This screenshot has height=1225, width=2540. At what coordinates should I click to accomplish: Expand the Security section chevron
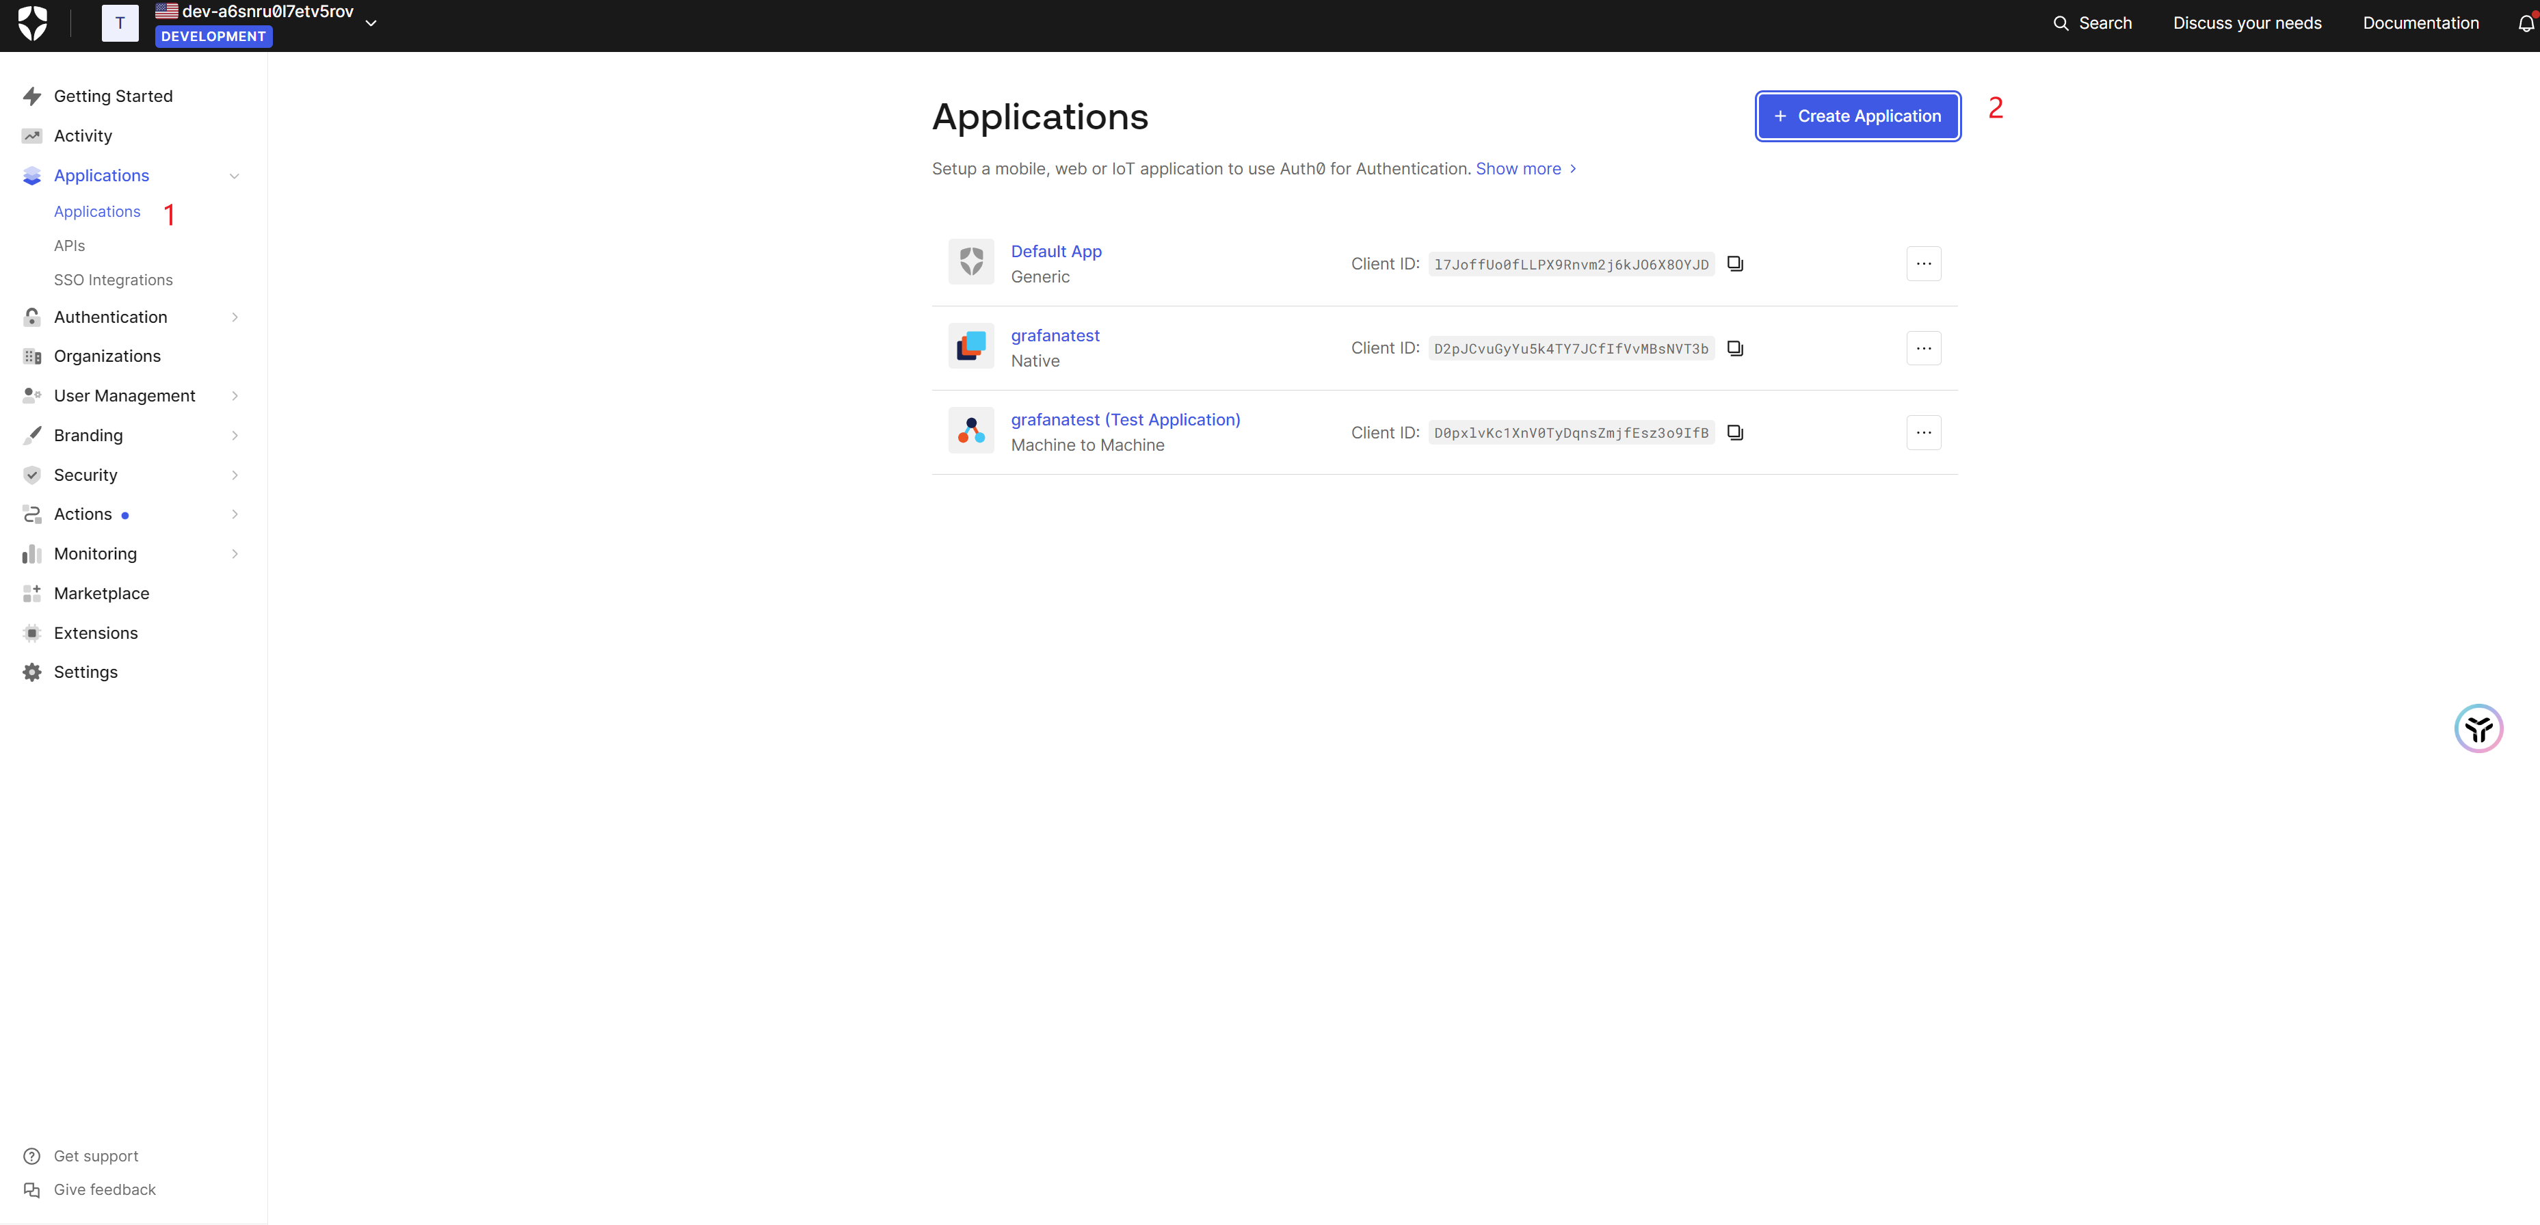[235, 475]
